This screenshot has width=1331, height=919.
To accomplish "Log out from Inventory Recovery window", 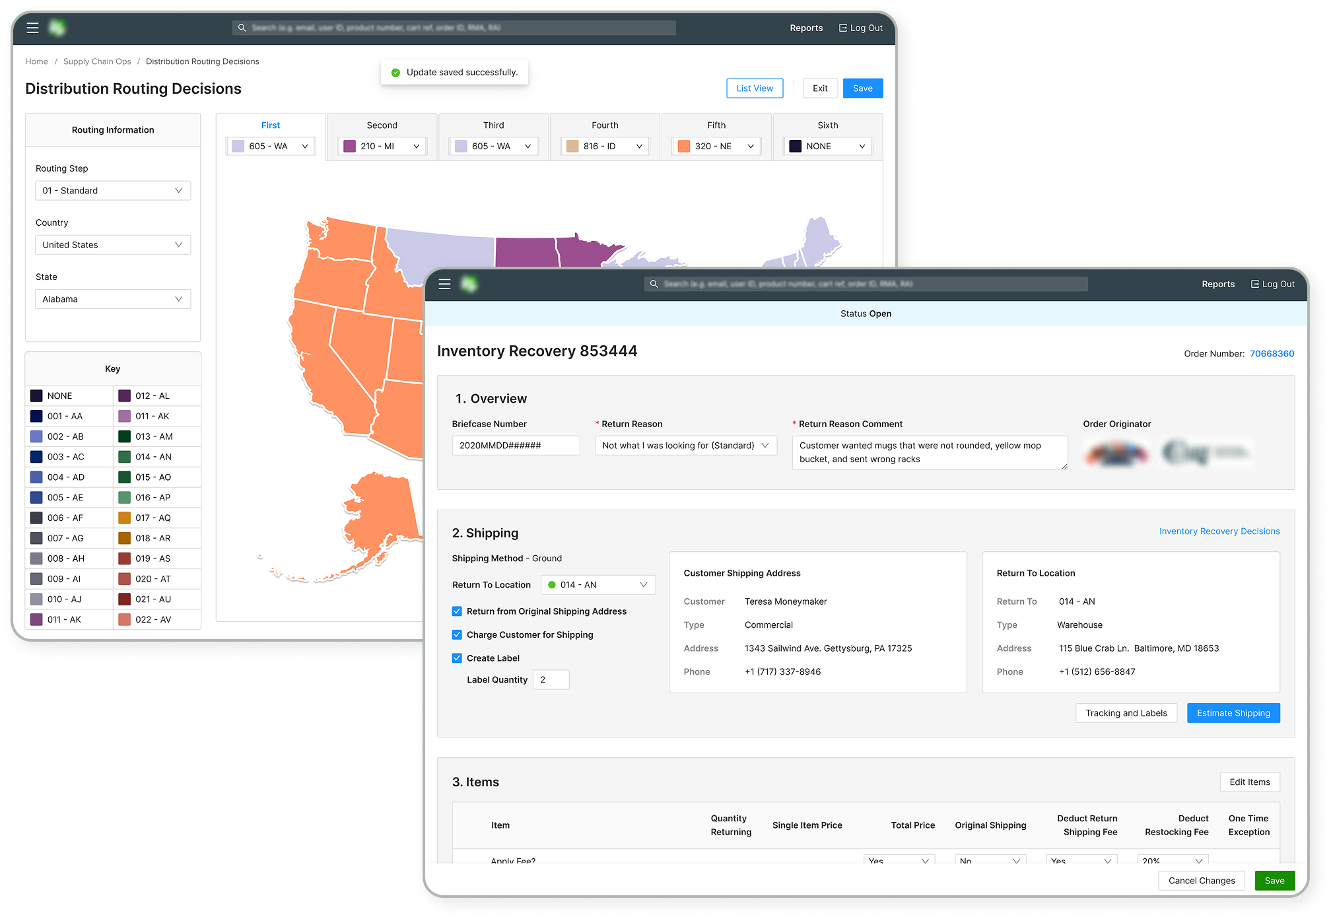I will 1272,284.
